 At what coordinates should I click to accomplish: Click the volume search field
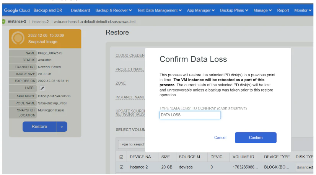132,144
